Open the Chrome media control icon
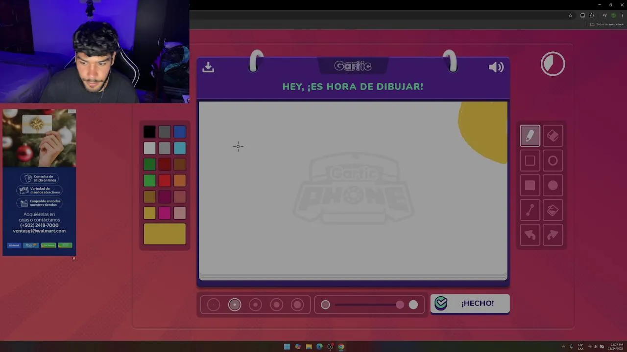Image resolution: width=627 pixels, height=352 pixels. point(604,16)
